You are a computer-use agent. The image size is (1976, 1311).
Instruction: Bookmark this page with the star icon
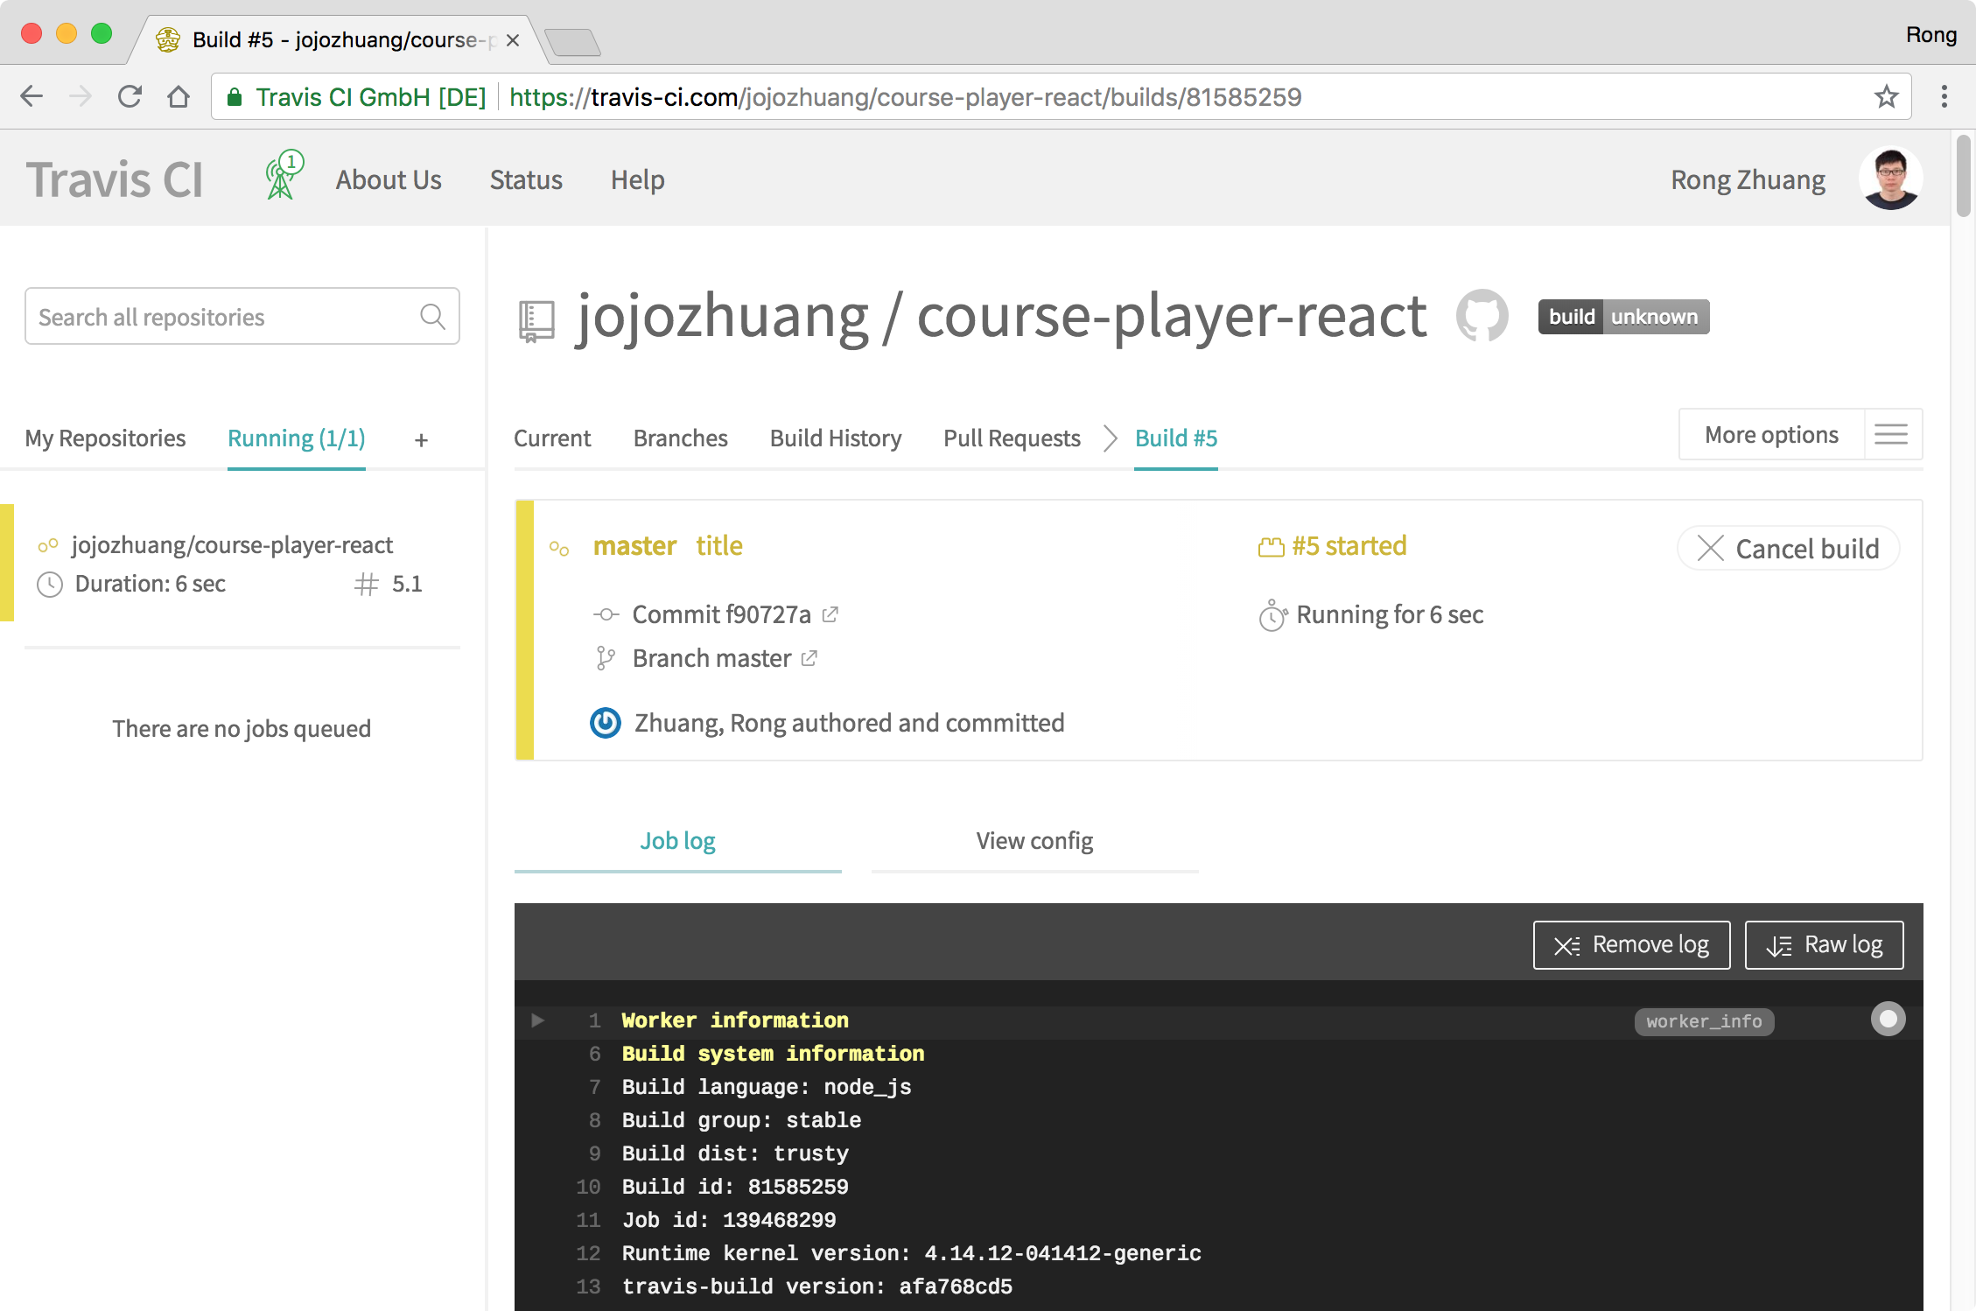coord(1886,96)
